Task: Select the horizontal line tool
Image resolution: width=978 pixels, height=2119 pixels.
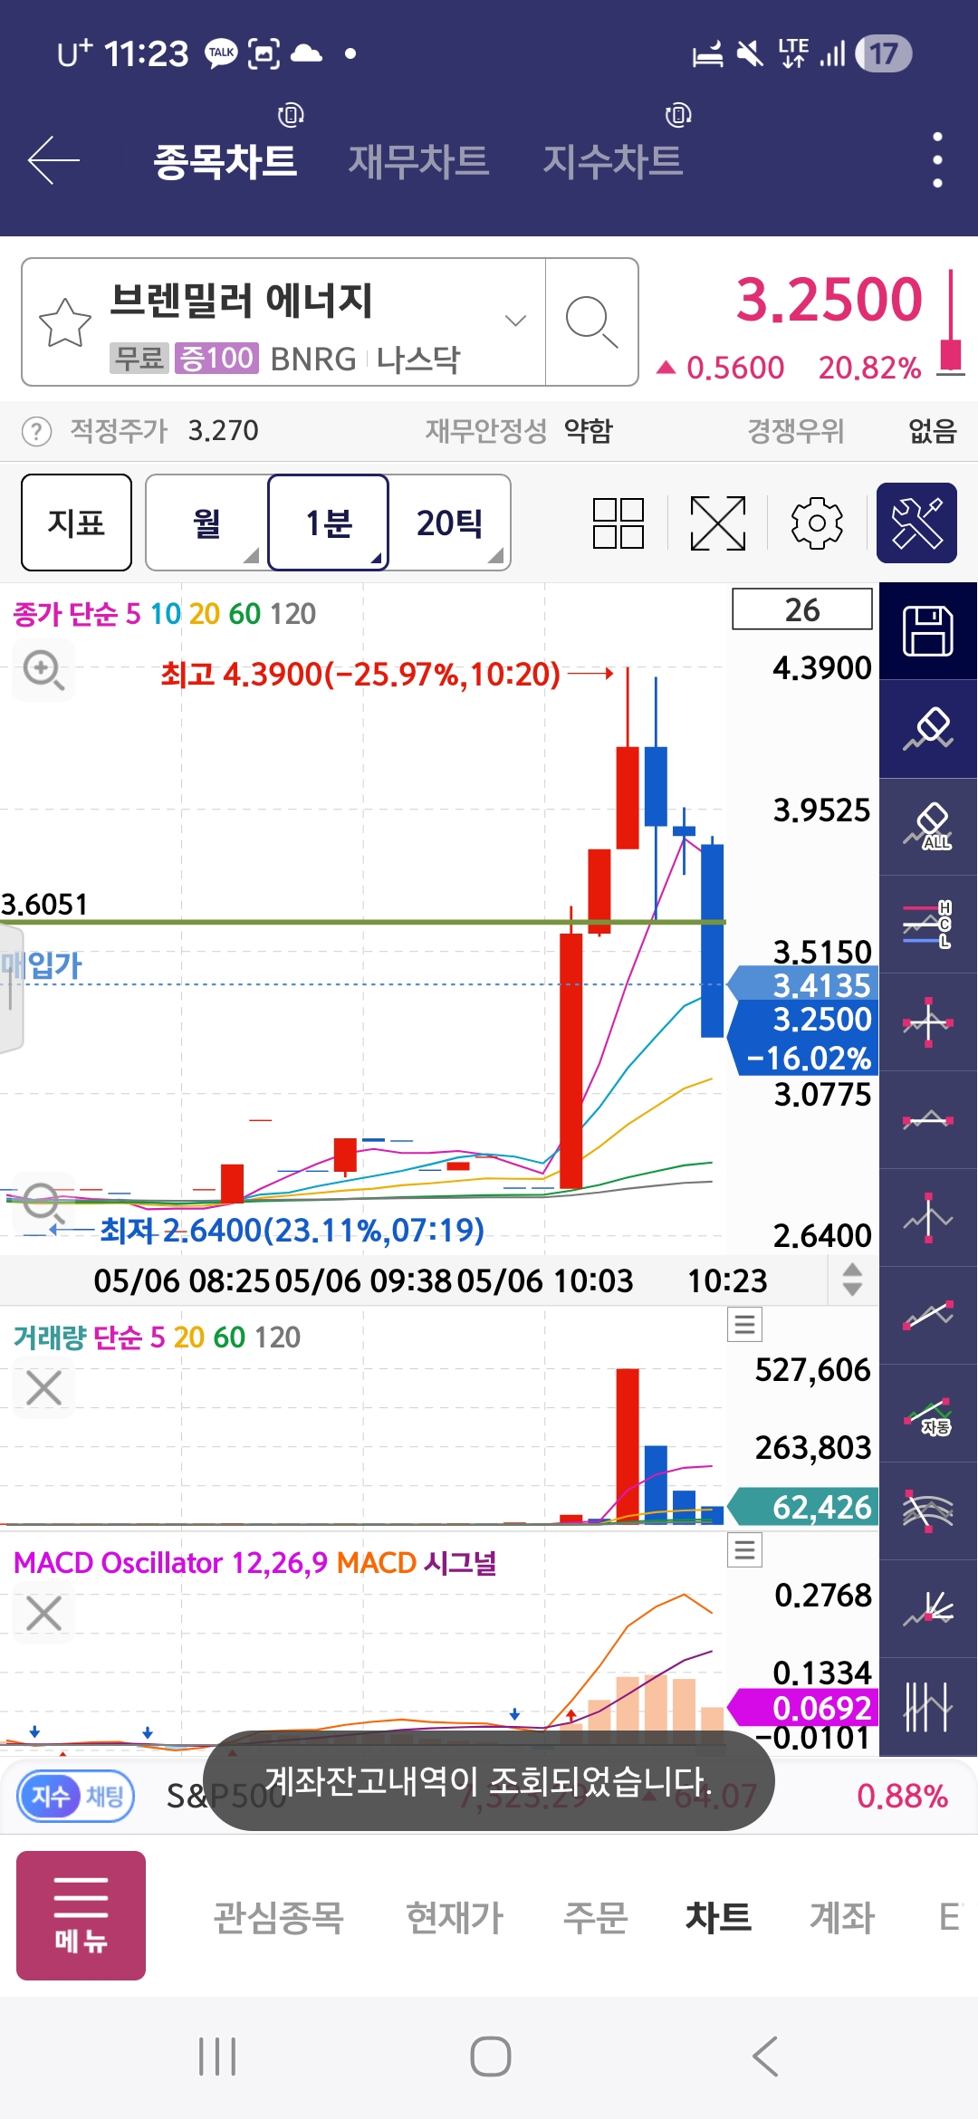Action: 928,1120
